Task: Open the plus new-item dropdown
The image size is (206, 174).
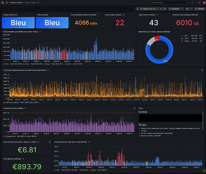Action: (x=193, y=2)
